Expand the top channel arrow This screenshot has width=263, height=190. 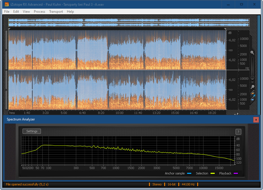tap(7, 50)
